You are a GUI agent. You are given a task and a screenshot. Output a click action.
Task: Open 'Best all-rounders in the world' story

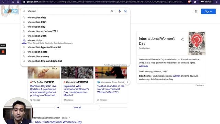coord(111,89)
